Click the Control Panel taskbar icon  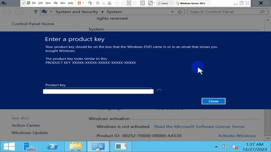(98, 147)
